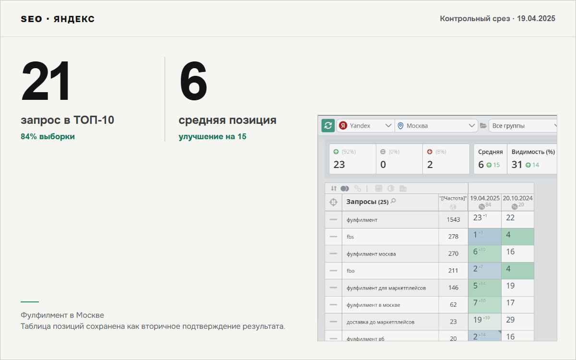Click the chain link icon in table toolbar

point(358,188)
